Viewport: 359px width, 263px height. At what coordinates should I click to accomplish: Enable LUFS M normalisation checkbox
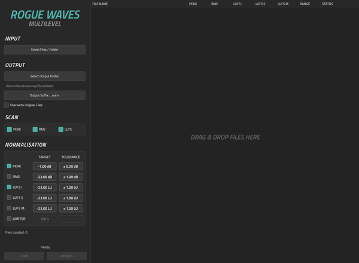[x=9, y=208]
